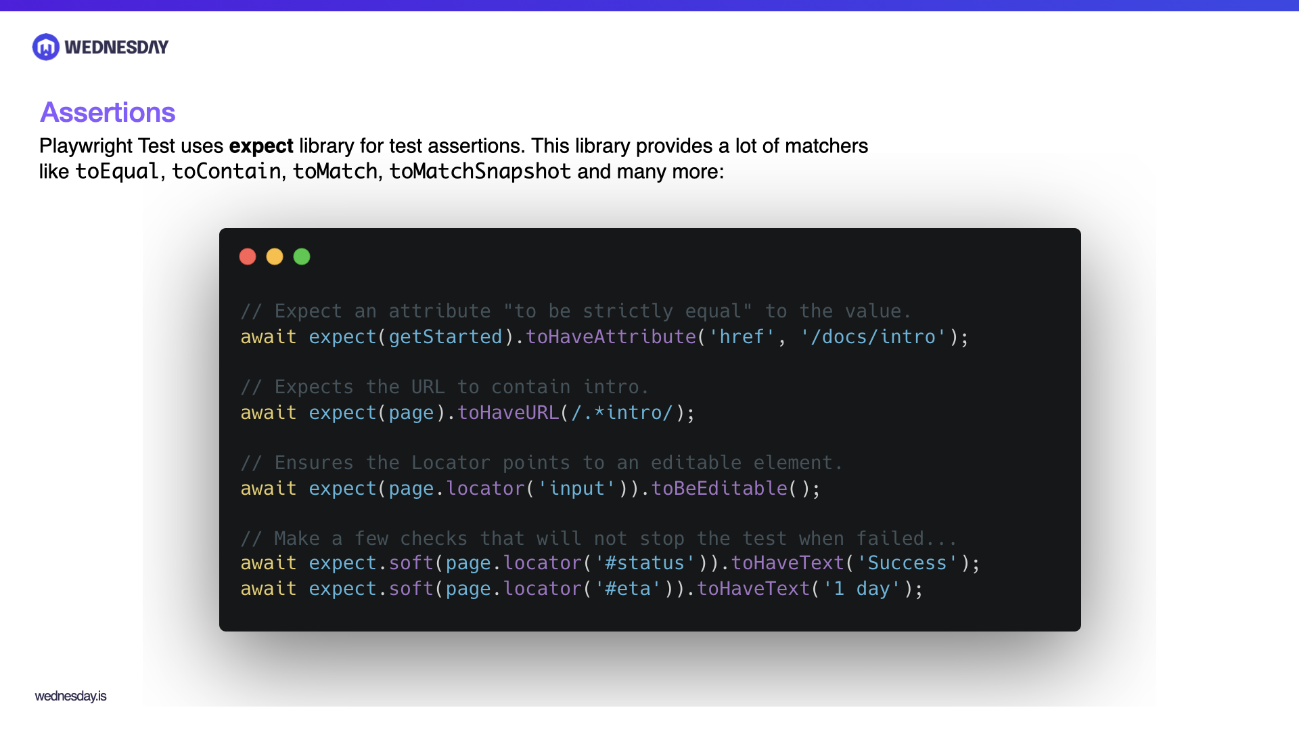Click toEqual in the matcher list
The image size is (1299, 731).
coord(117,171)
